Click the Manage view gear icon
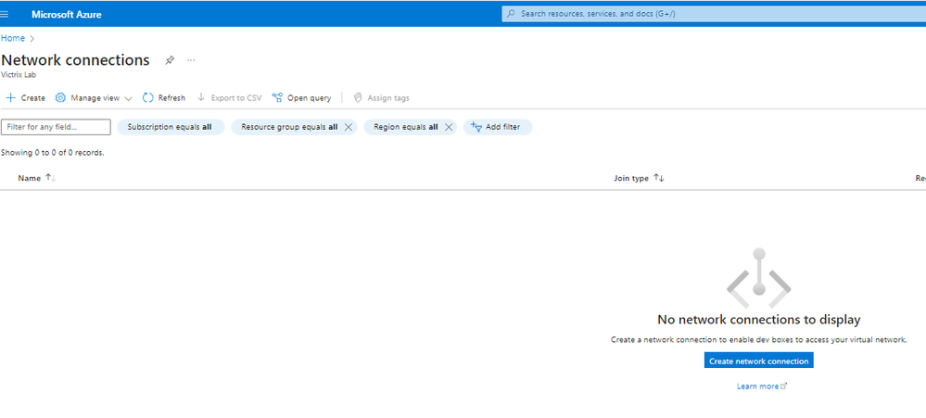The width and height of the screenshot is (926, 418). (x=60, y=98)
